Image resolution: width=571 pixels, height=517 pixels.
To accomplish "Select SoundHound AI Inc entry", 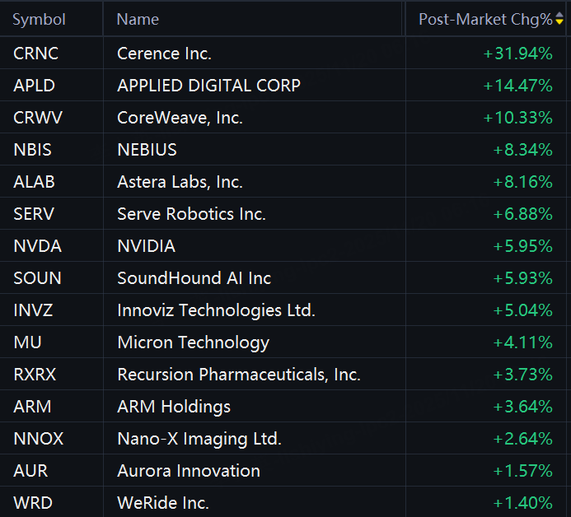I will coord(194,278).
